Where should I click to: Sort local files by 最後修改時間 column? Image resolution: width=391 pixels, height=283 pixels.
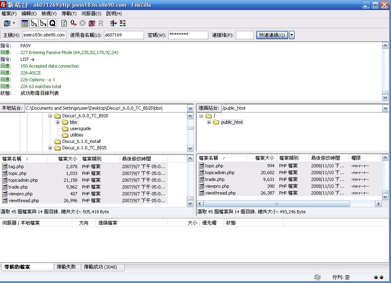144,159
